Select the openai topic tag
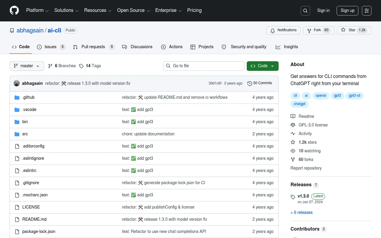Screen dimensions: 381x238 click(x=321, y=96)
